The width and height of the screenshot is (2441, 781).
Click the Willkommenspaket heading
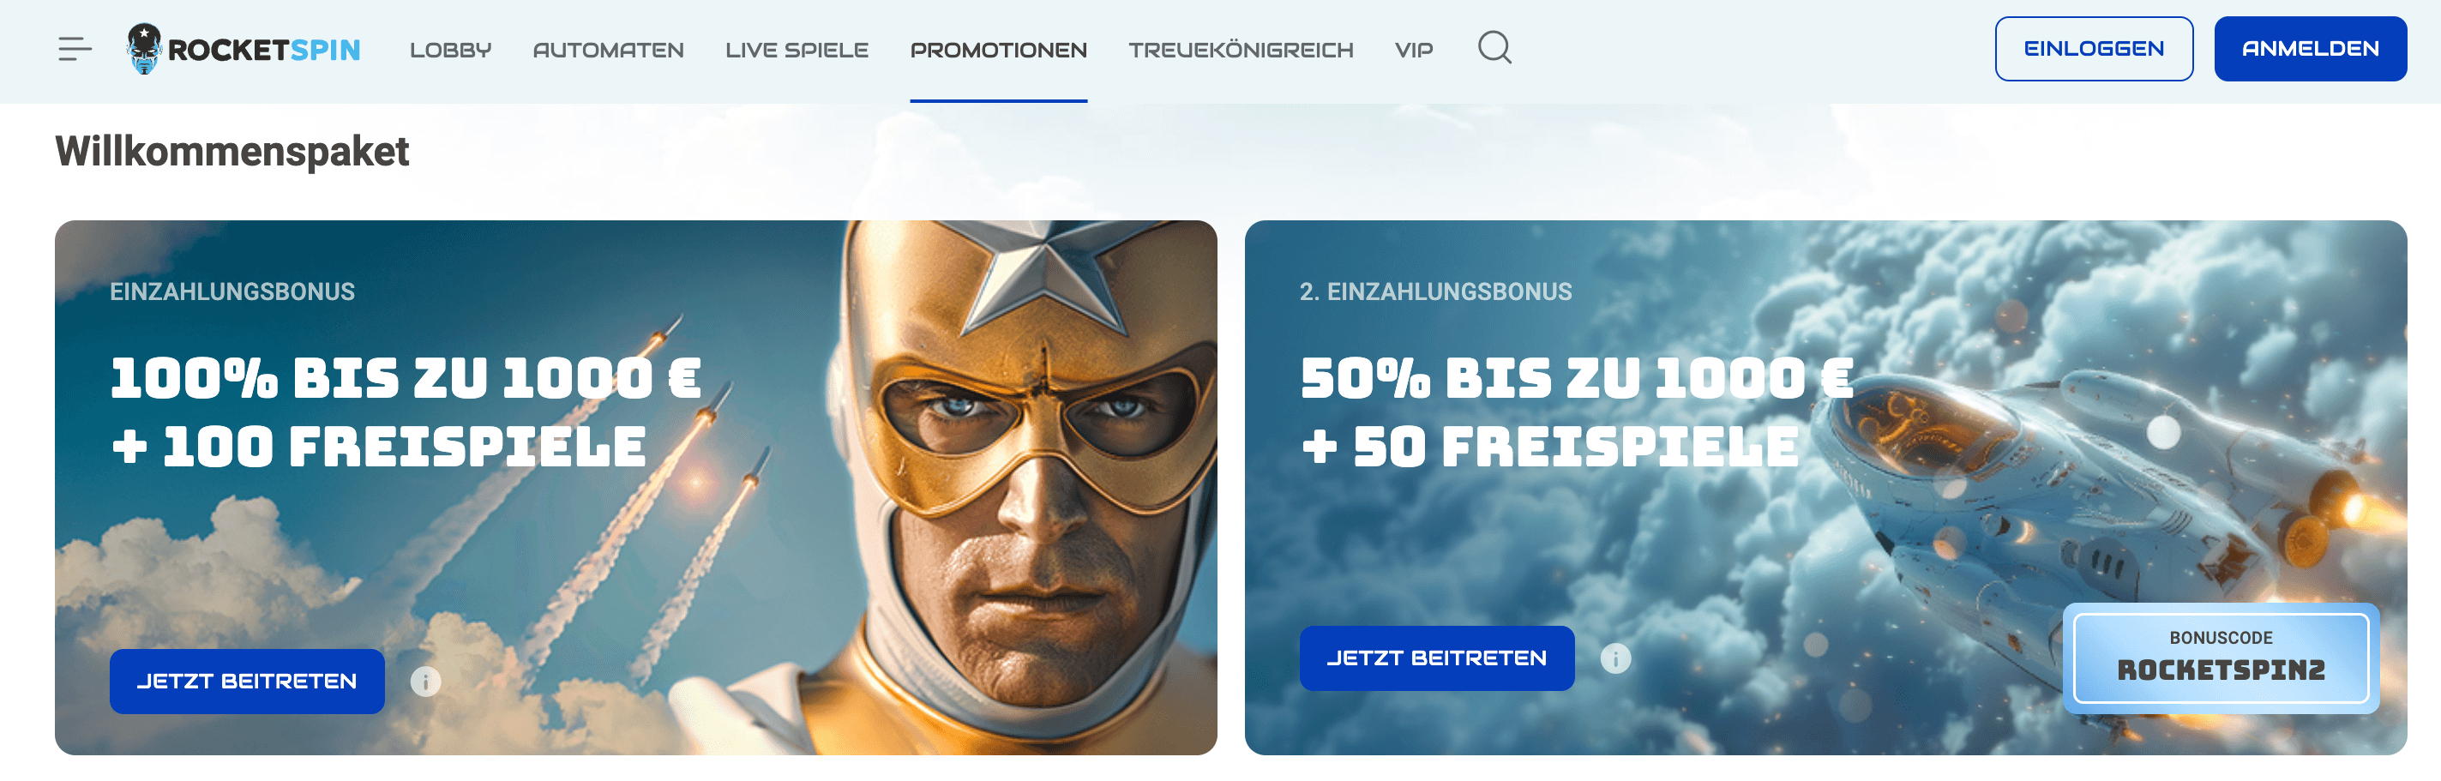(232, 152)
